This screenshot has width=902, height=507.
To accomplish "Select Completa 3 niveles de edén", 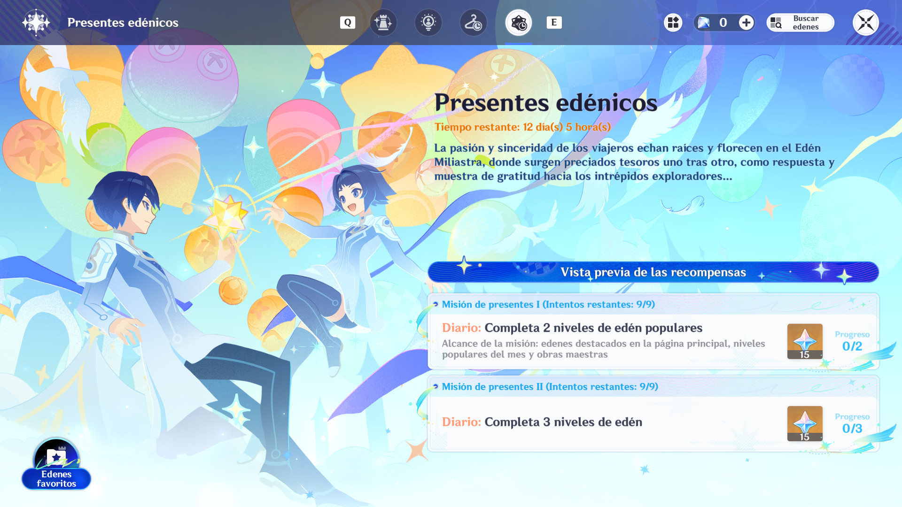I will point(563,422).
